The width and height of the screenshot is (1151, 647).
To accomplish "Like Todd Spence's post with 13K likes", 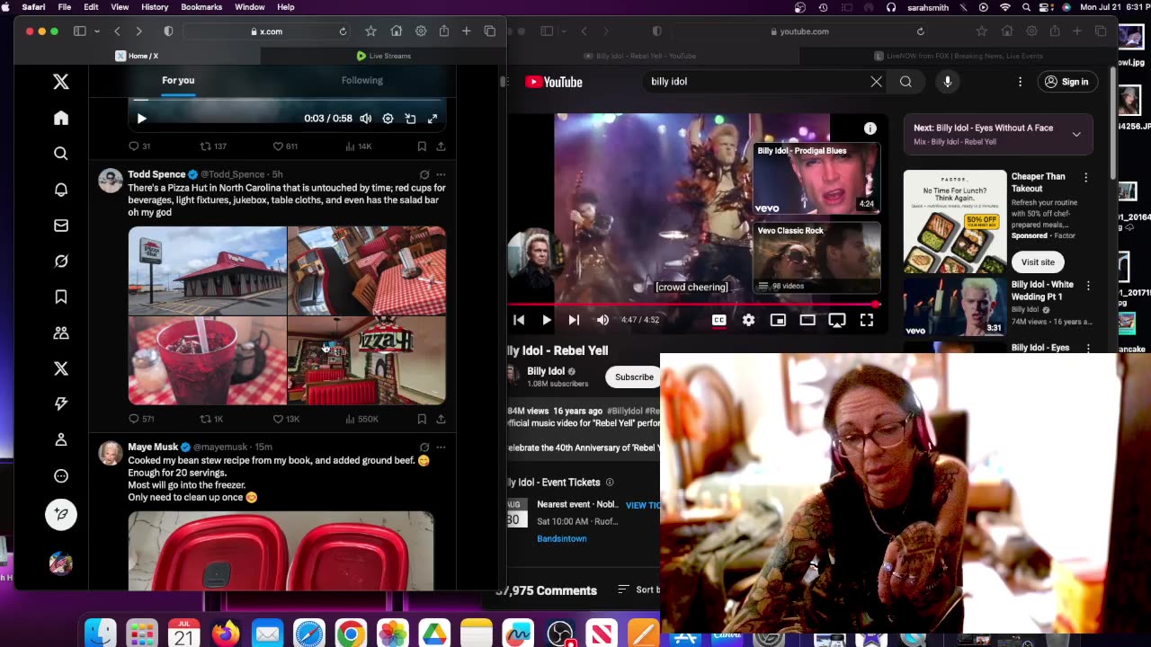I will click(278, 419).
